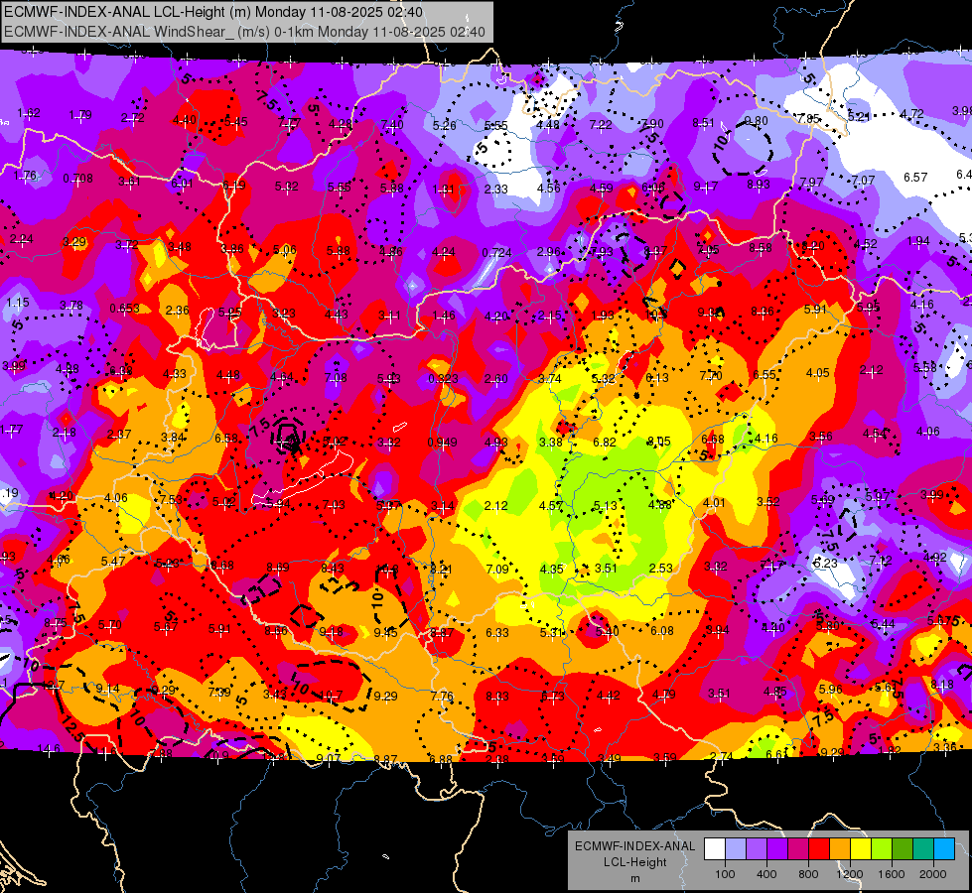Screen dimensions: 972x893
Task: Click the legend scale label 400
Action: coord(766,874)
